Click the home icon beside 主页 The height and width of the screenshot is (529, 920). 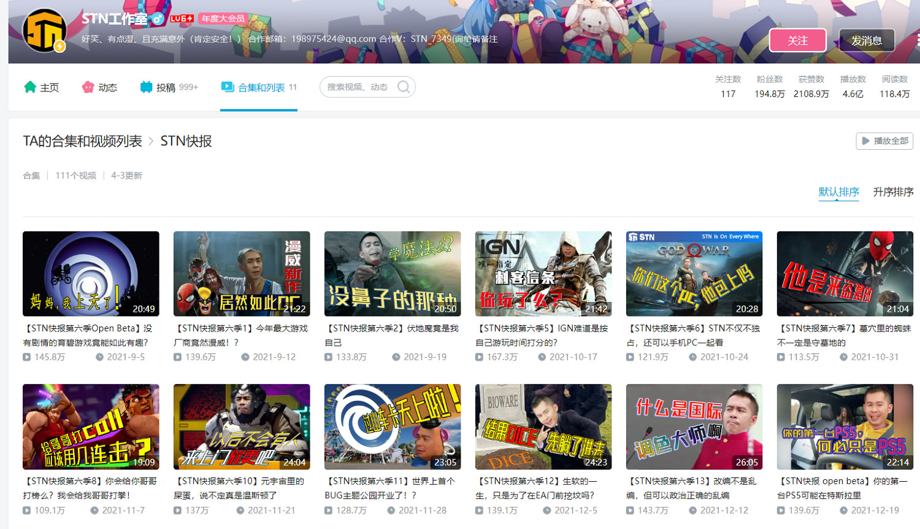coord(30,87)
